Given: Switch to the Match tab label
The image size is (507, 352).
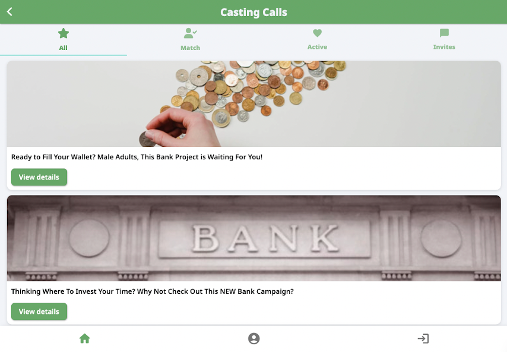Looking at the screenshot, I should click(x=190, y=48).
